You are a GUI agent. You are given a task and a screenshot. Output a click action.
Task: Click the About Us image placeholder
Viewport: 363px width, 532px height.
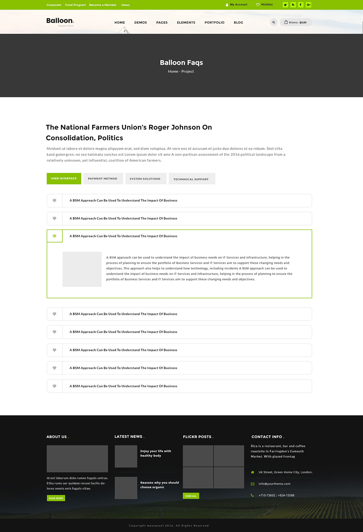pyautogui.click(x=77, y=459)
